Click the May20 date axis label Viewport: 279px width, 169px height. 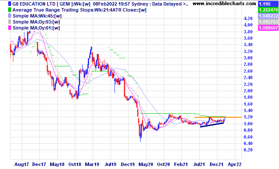[x=146, y=164]
